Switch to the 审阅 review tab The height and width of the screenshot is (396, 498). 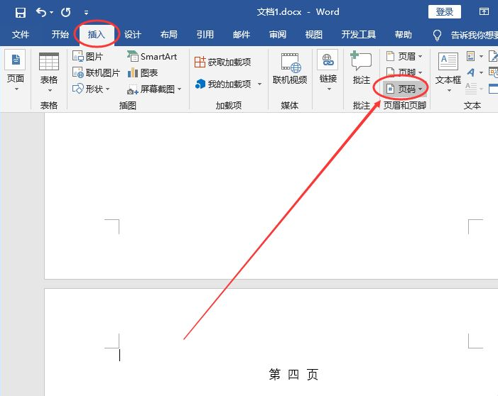point(278,35)
